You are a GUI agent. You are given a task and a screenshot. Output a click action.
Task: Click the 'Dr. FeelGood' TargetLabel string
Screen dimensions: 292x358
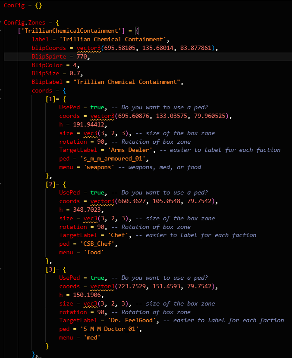click(132, 320)
